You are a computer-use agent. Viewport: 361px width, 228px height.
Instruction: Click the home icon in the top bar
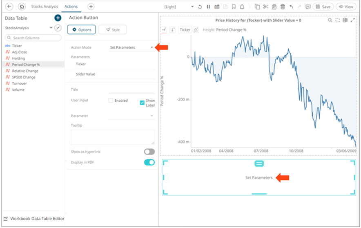pyautogui.click(x=22, y=7)
